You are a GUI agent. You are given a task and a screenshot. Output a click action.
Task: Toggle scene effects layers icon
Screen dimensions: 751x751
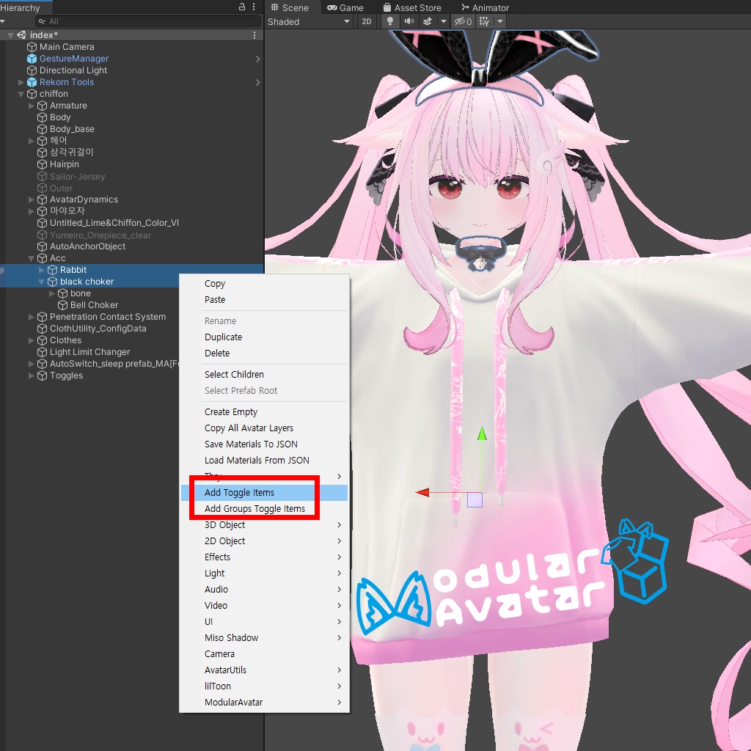pos(428,21)
